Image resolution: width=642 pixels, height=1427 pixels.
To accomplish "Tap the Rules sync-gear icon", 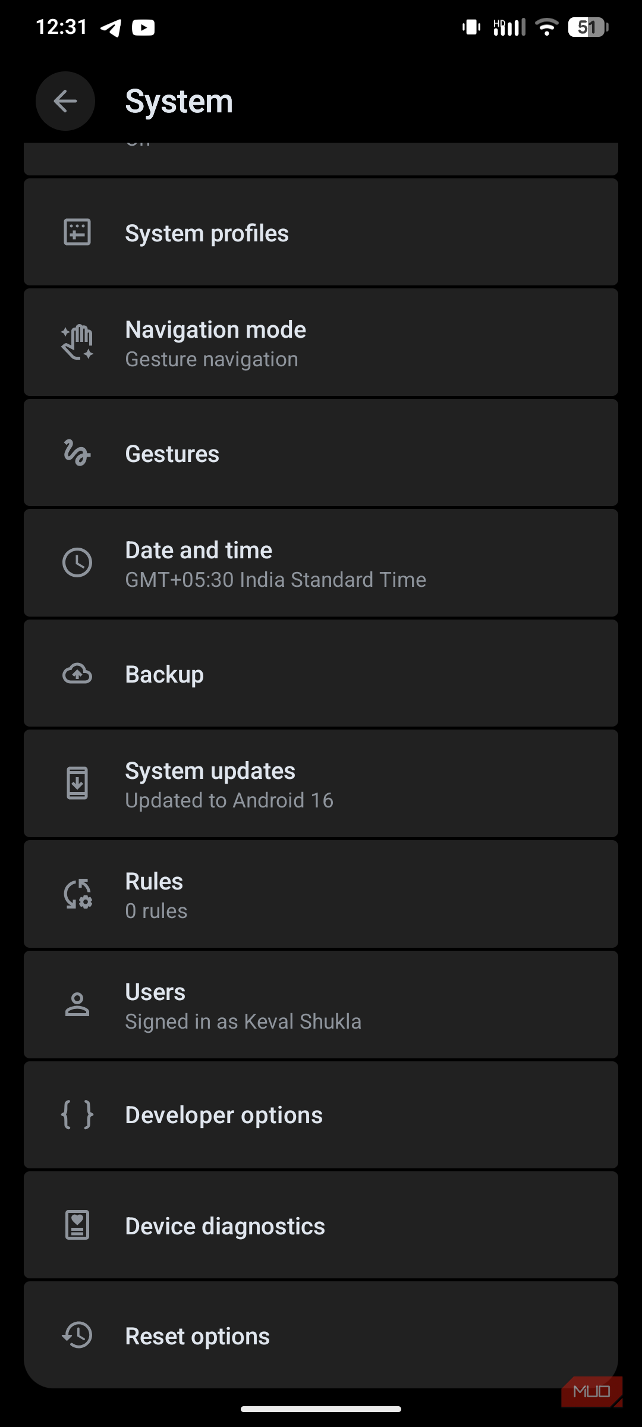I will click(x=77, y=894).
